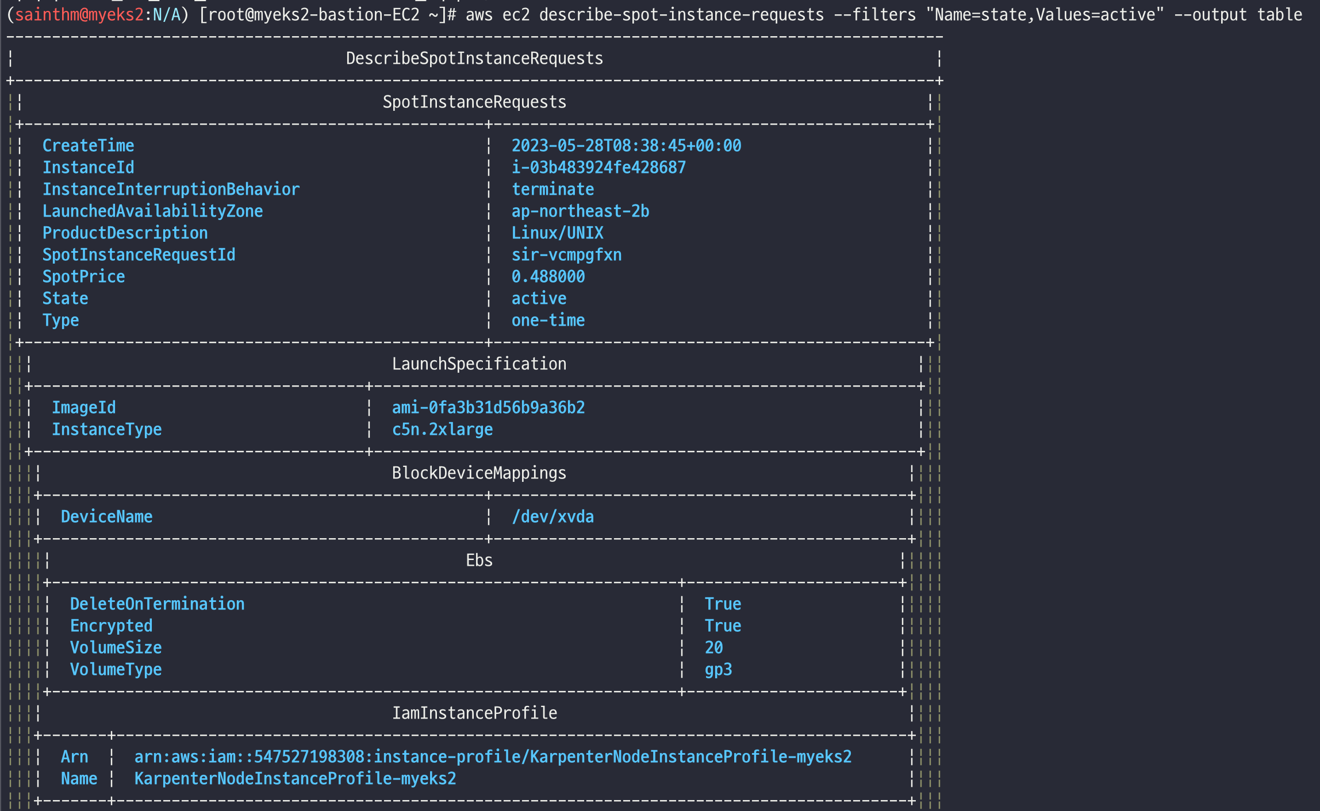Click the spot request ID sir-vcmpgfxn
This screenshot has height=811, width=1320.
coord(566,254)
